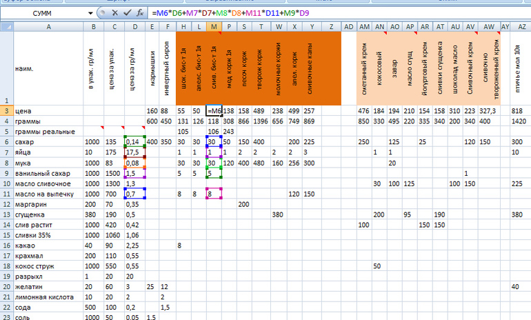
Task: Click the сахар label cell
Action: tap(48, 141)
